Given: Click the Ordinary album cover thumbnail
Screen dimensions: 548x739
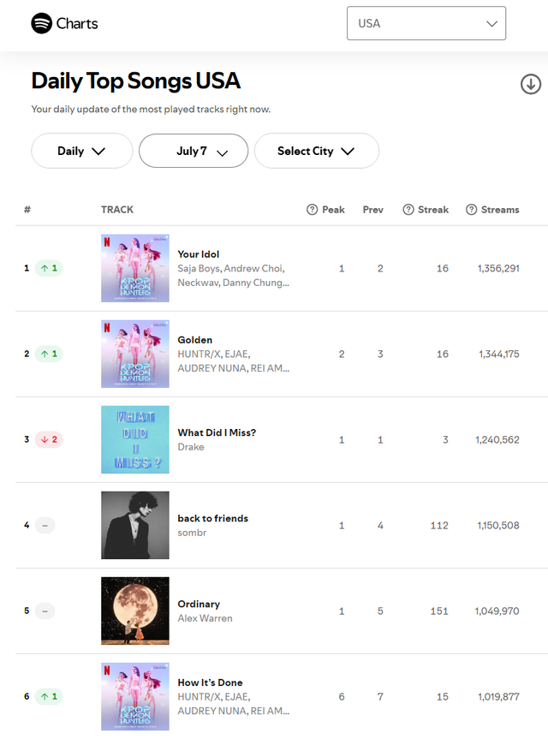Looking at the screenshot, I should click(135, 611).
